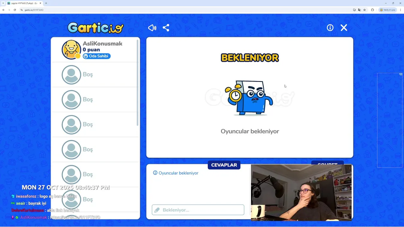
Task: Open the share room icon
Action: coord(166,28)
